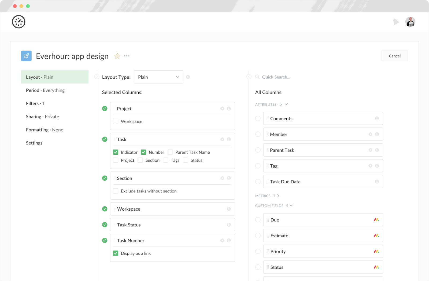Deselect the Task Number selected column
This screenshot has width=429, height=281.
(105, 240)
